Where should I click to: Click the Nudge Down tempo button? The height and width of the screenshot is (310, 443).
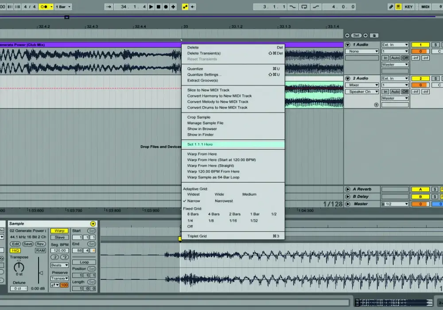coord(10,7)
